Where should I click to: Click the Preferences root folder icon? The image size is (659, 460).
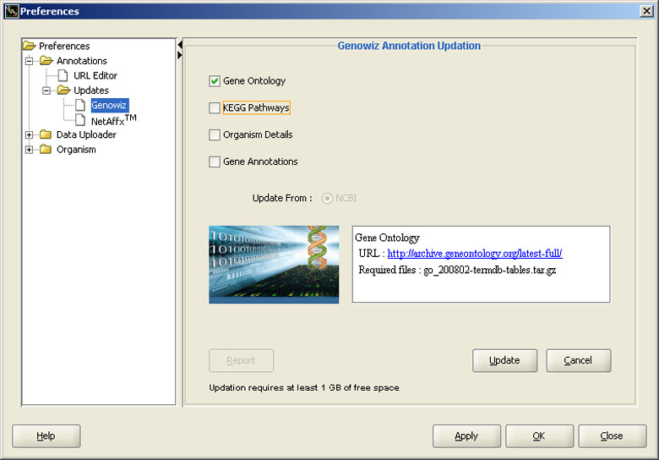click(29, 46)
